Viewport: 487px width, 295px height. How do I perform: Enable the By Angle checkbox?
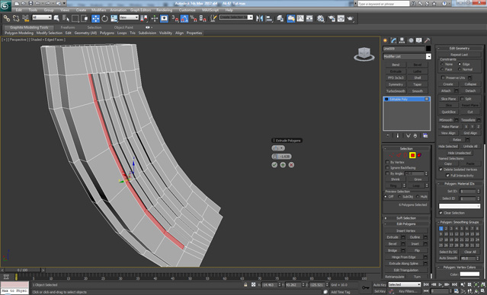pos(387,173)
